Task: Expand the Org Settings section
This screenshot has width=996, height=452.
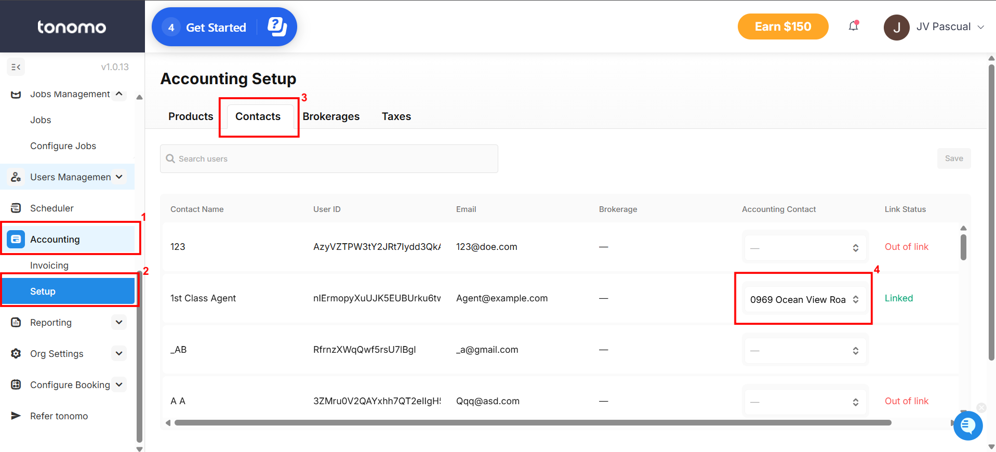Action: (x=119, y=353)
